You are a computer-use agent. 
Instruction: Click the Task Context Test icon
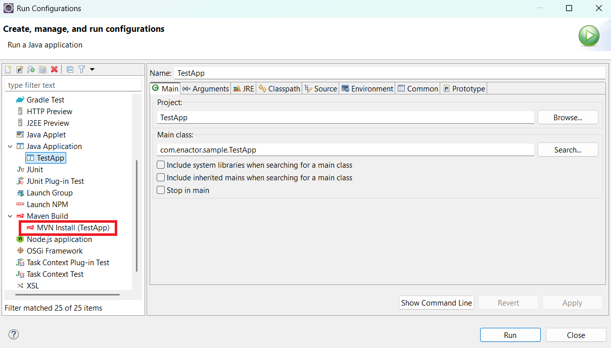click(x=20, y=274)
